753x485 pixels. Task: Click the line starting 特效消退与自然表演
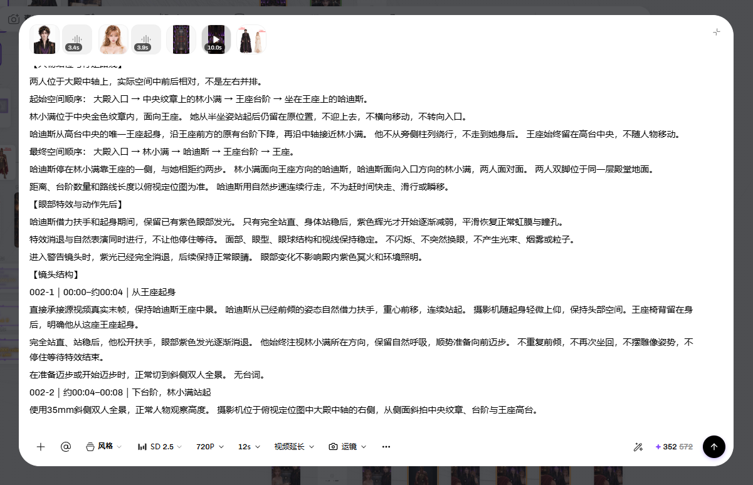click(302, 239)
